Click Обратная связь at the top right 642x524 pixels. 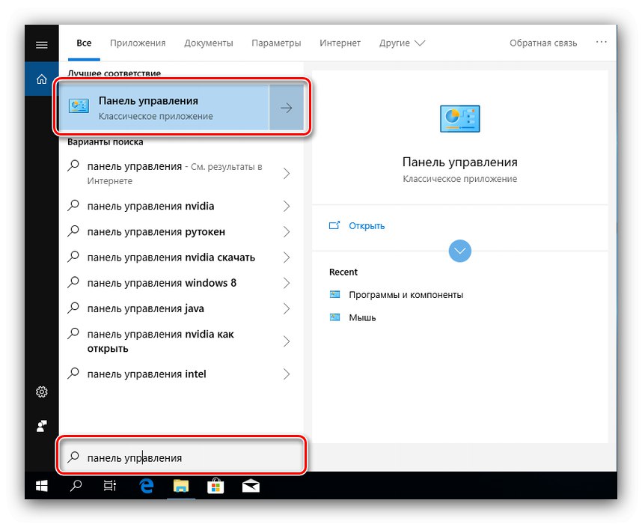point(542,43)
